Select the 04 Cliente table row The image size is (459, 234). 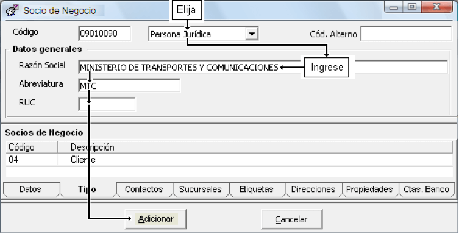coord(229,160)
